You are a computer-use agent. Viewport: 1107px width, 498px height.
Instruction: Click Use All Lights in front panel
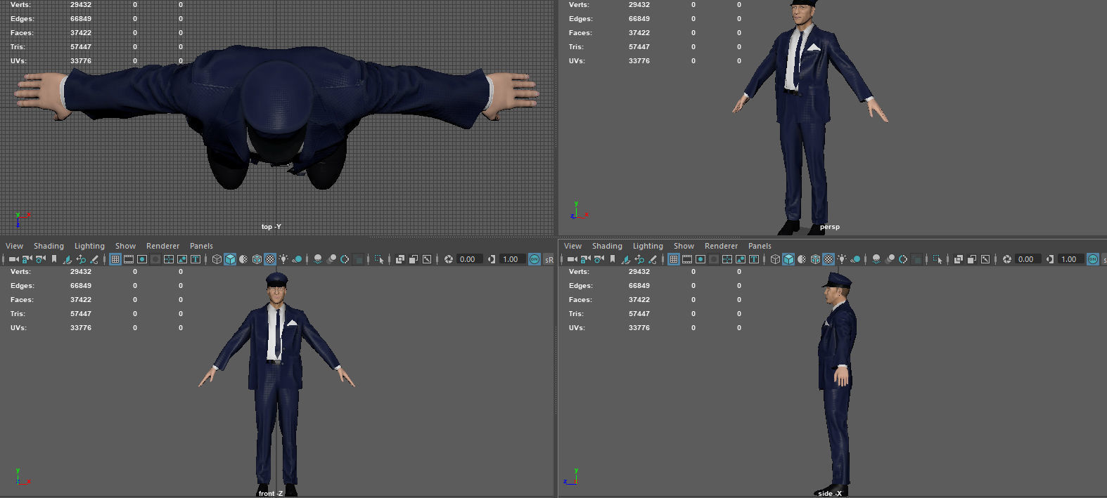pyautogui.click(x=283, y=259)
